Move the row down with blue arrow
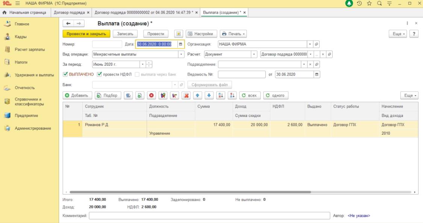423x223 pixels. [x=209, y=95]
